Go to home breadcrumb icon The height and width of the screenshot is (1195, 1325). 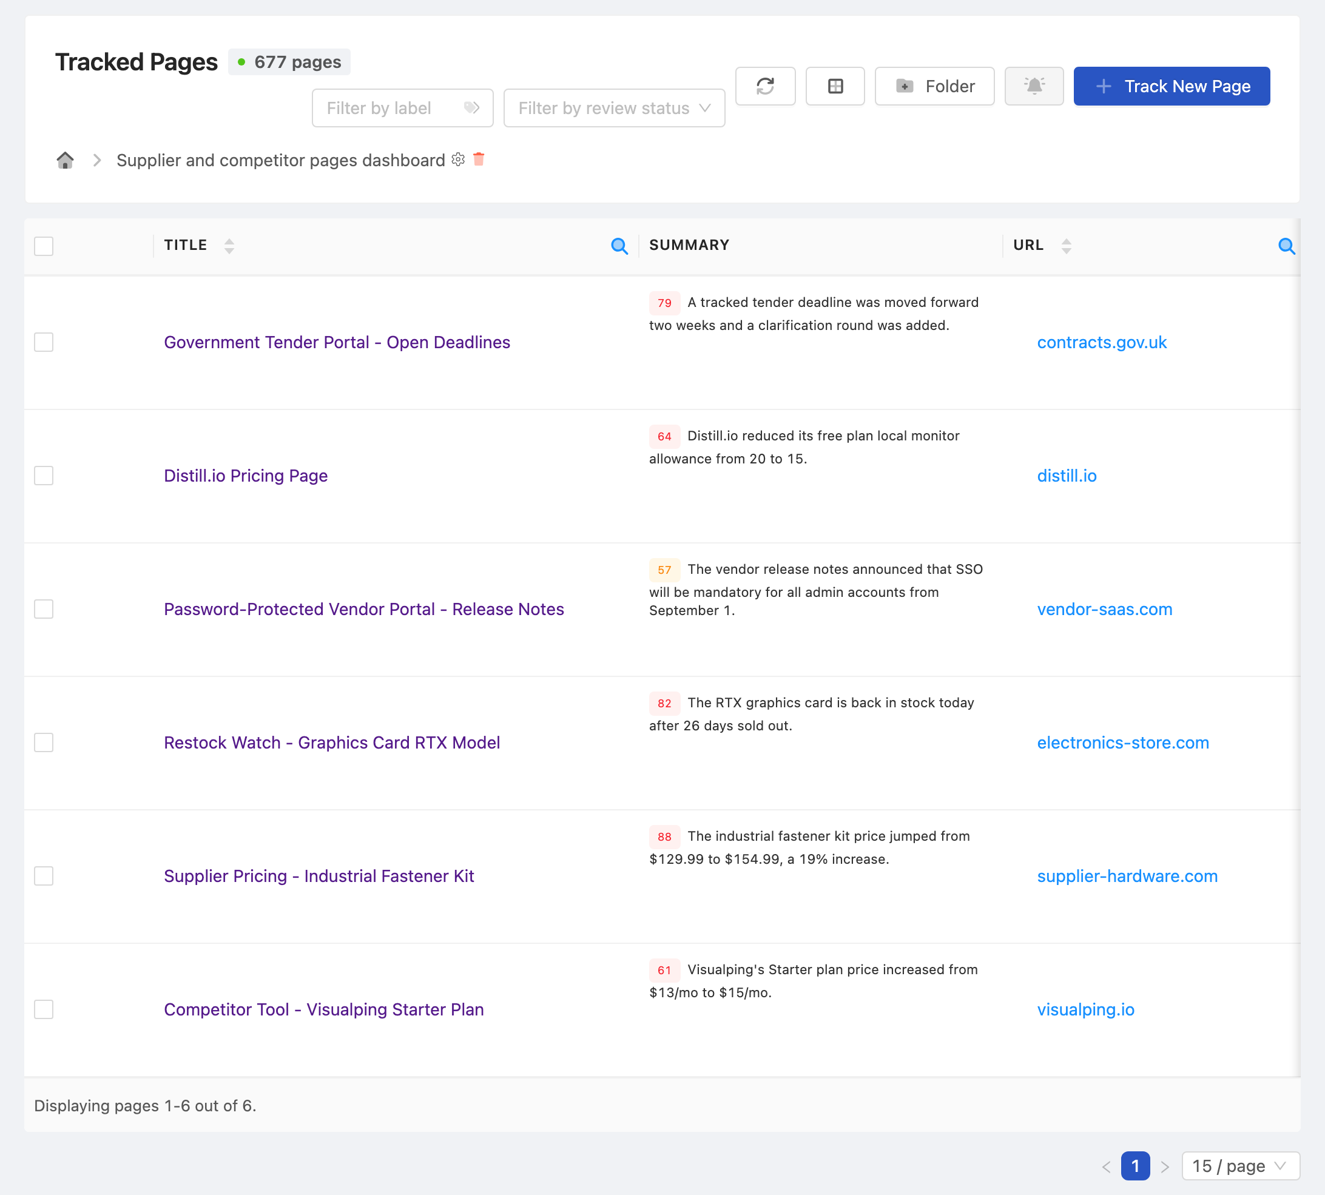pos(65,160)
